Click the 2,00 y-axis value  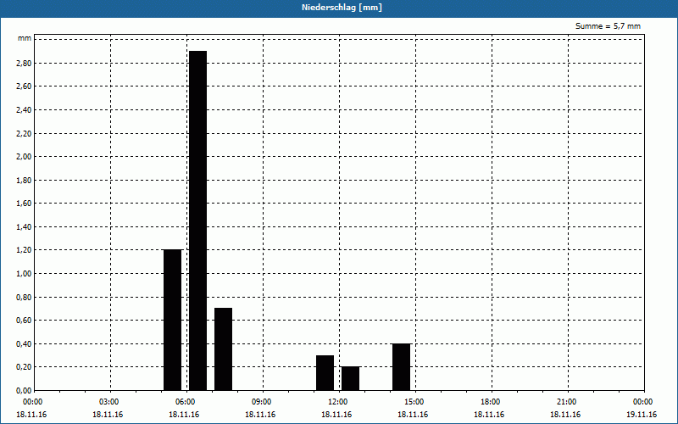coord(24,157)
